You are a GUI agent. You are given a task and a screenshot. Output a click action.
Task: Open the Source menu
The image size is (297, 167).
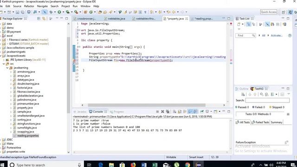click(x=17, y=6)
